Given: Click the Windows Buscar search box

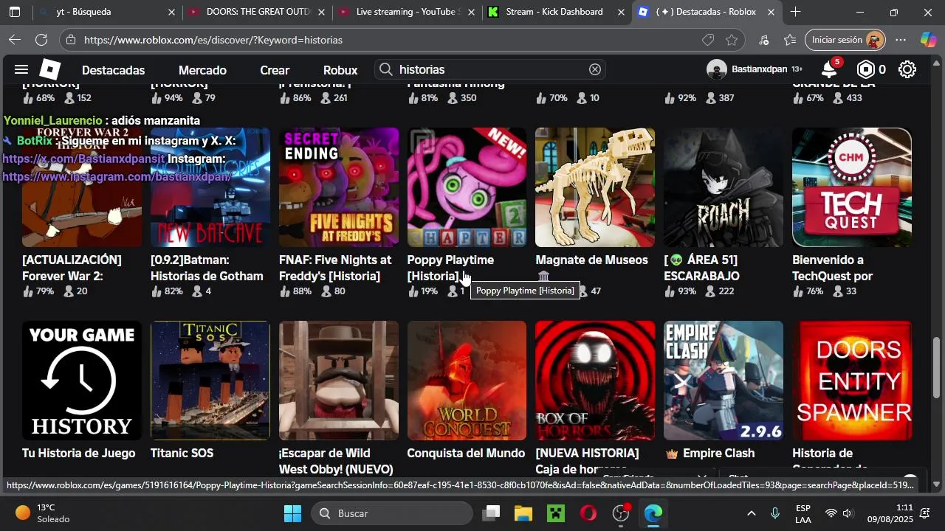Looking at the screenshot, I should 391,513.
